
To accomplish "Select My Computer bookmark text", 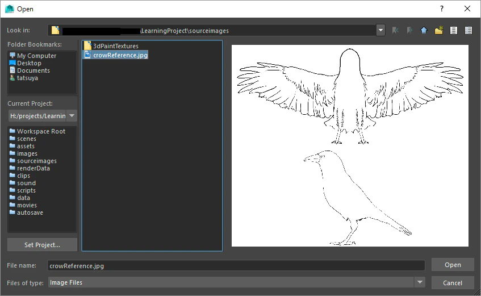I will pos(36,56).
